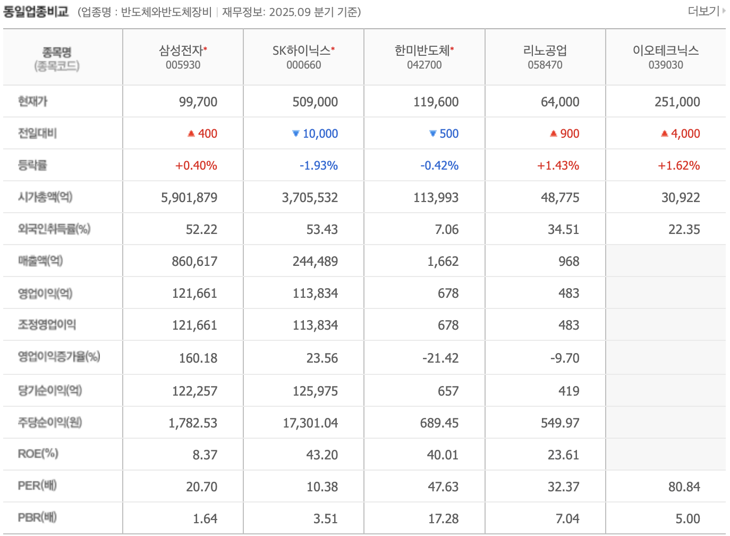Screen dimensions: 730x536
Task: Click 이오테크닉스 current price 251,000
Action: [x=677, y=102]
